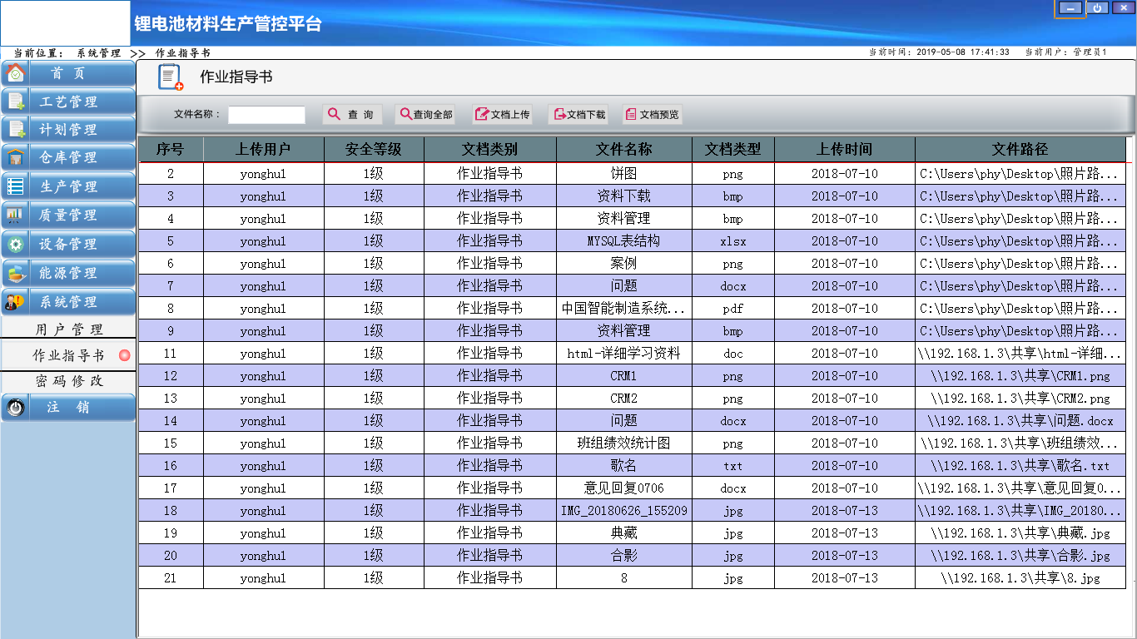This screenshot has height=639, width=1137.
Task: Select the IMG_20180626_155209 cell
Action: coord(624,511)
